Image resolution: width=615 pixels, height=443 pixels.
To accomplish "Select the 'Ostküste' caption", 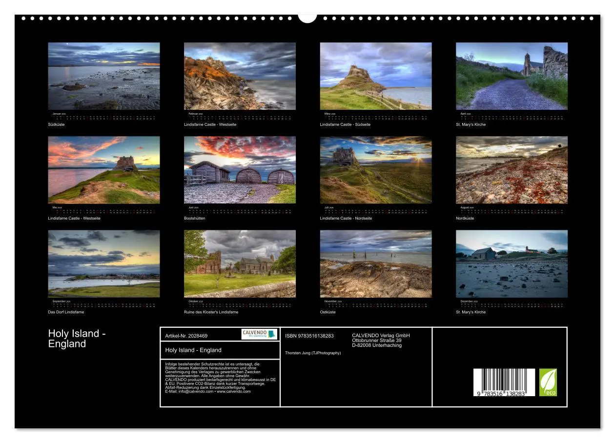I will (328, 312).
